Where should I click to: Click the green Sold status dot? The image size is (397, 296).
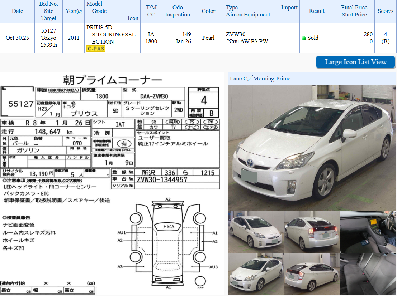pos(304,38)
